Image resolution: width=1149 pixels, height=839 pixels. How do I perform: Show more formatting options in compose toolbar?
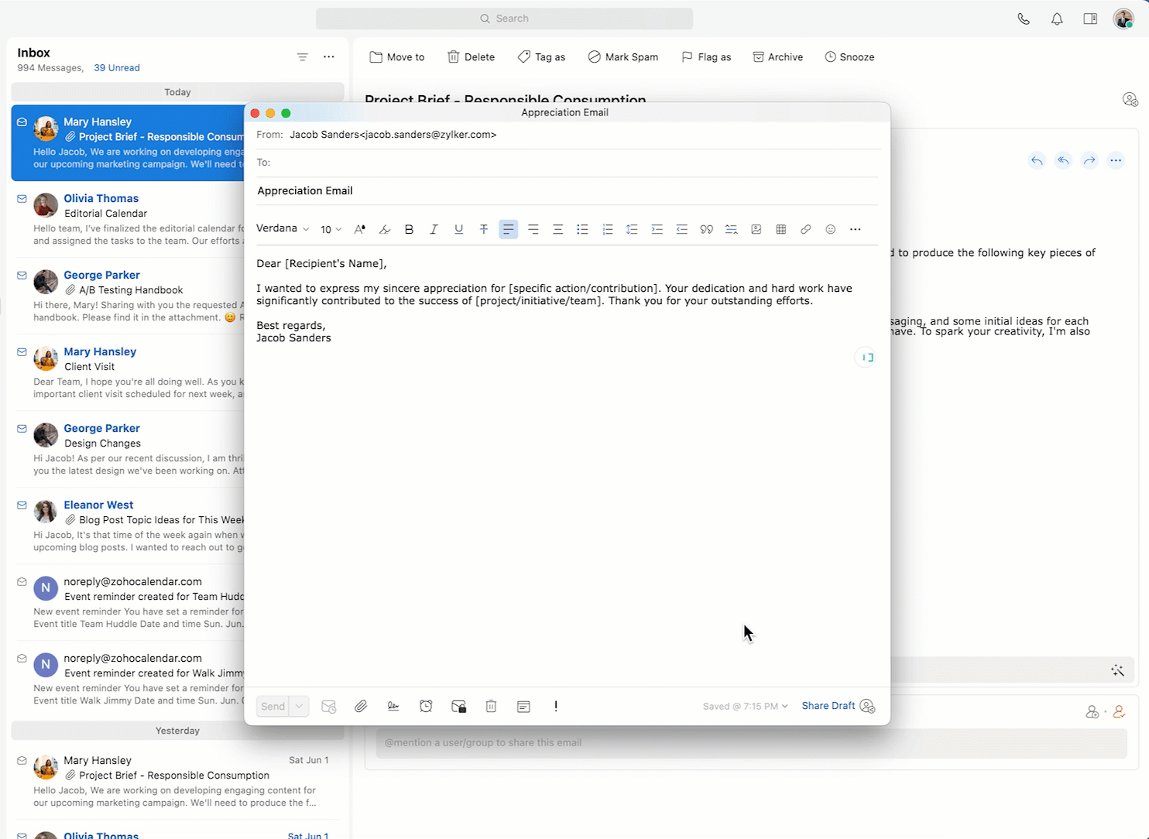click(x=856, y=229)
